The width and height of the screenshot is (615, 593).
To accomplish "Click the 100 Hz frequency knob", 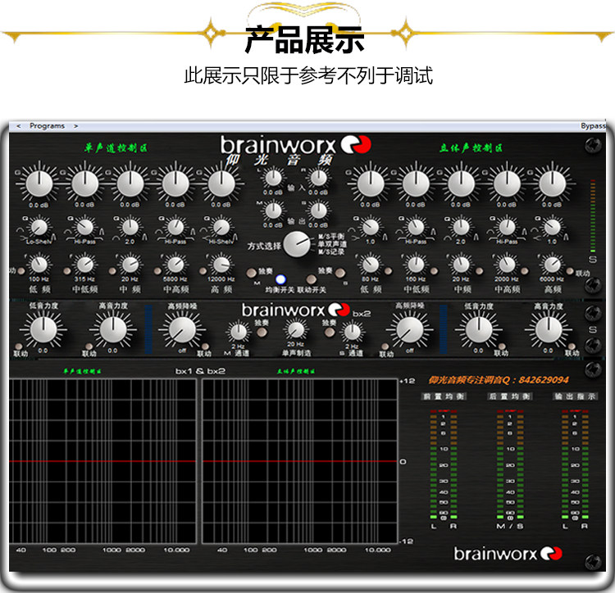I will [39, 265].
